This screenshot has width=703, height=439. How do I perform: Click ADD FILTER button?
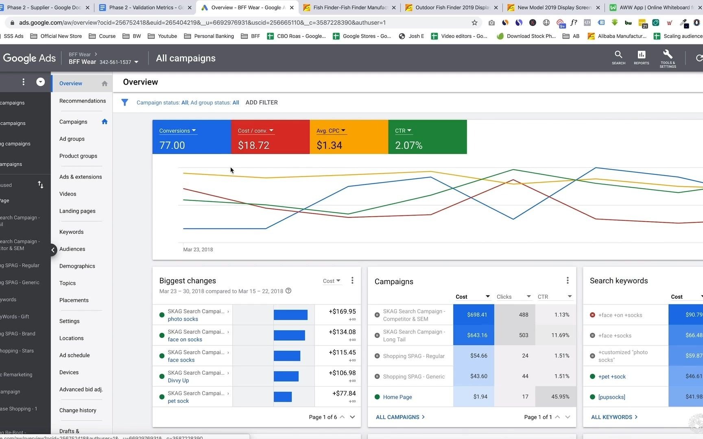[262, 102]
